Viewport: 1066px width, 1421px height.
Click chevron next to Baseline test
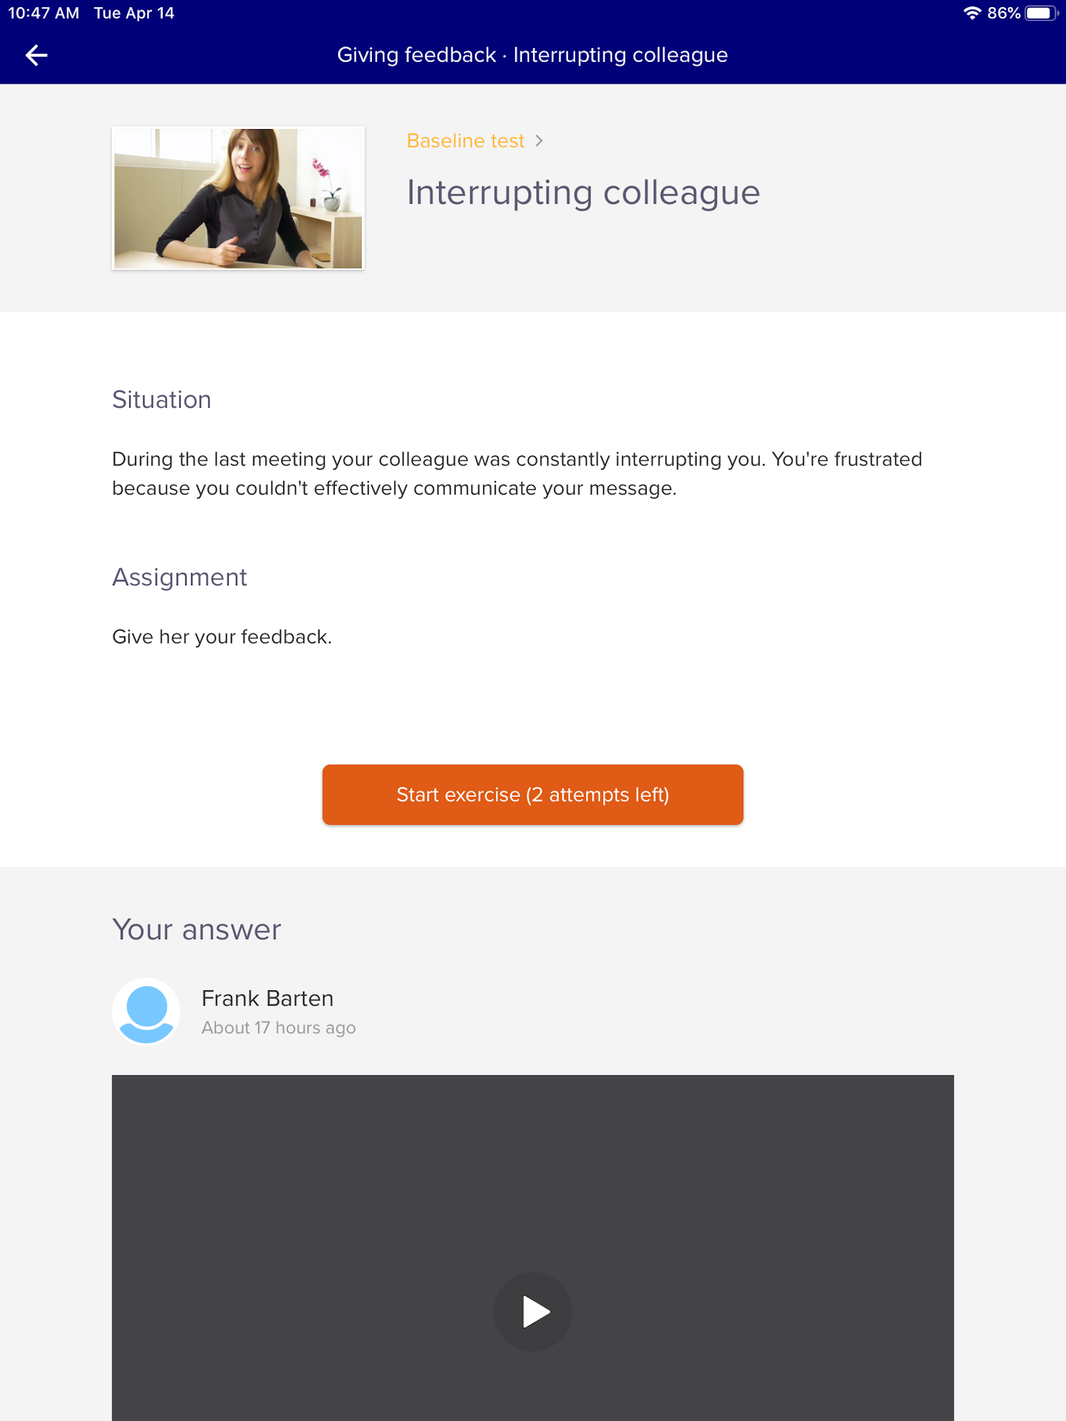coord(539,141)
